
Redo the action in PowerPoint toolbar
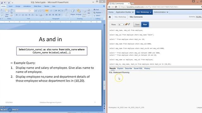coord(9,3)
